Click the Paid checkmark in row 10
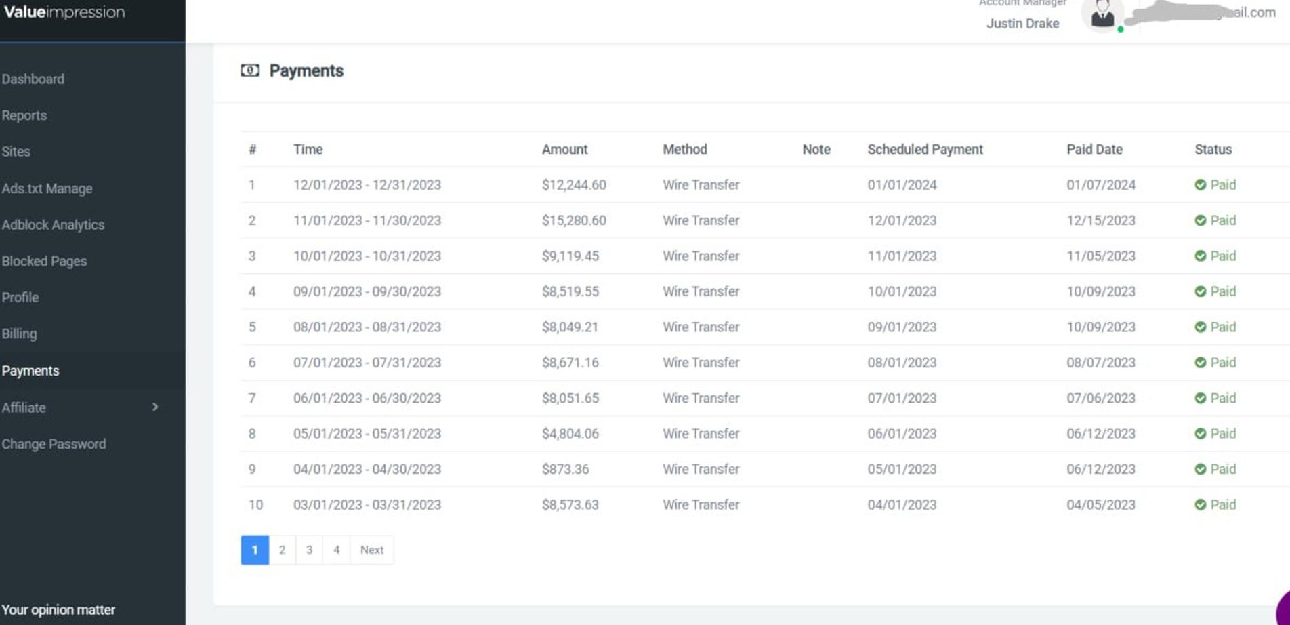1290x625 pixels. (1200, 505)
